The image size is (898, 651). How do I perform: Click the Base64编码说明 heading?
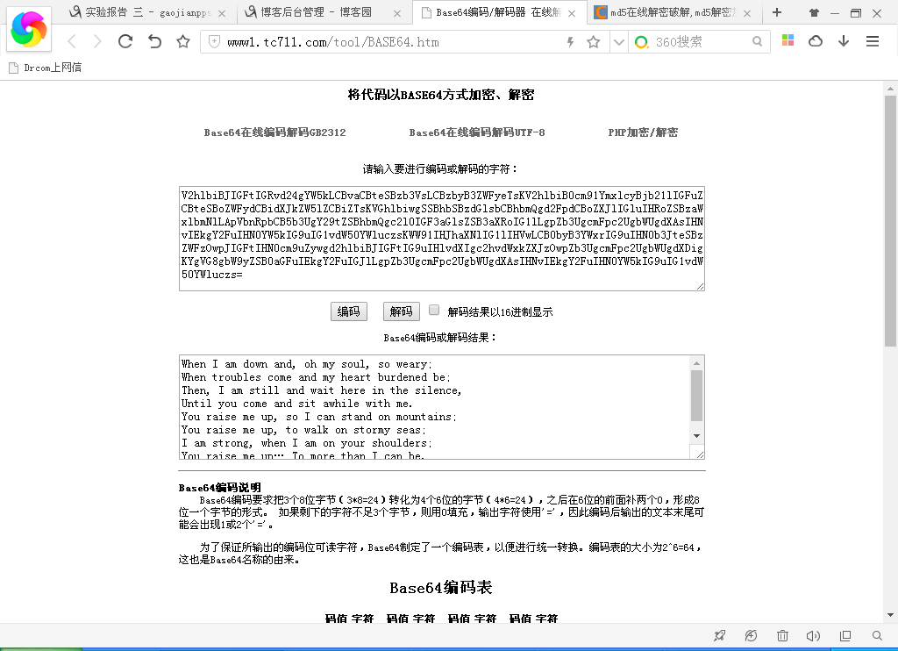(220, 488)
